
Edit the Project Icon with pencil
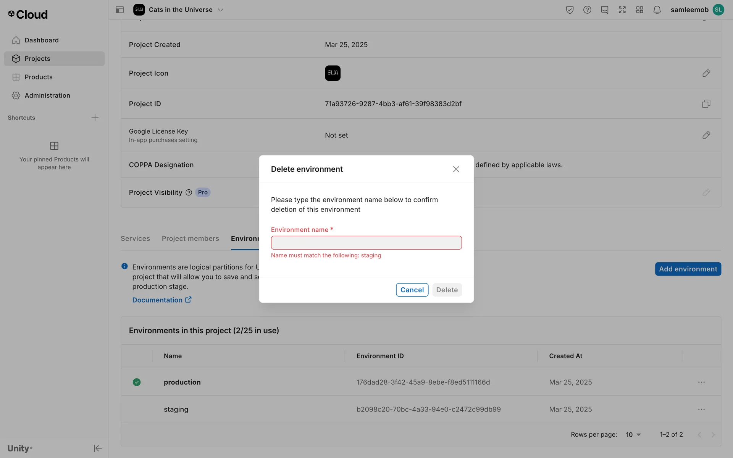tap(706, 73)
